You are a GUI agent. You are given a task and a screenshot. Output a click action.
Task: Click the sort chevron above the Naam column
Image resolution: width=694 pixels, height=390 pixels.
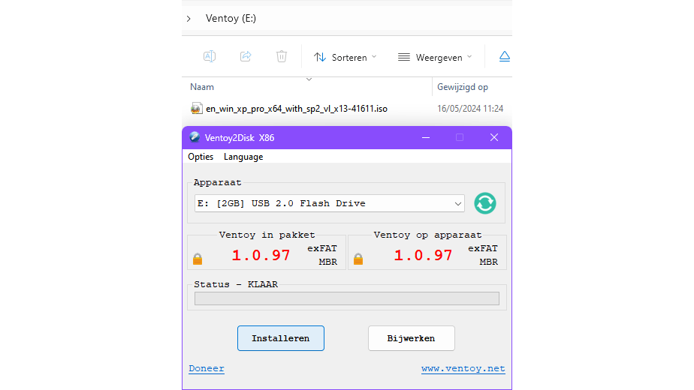pos(309,79)
